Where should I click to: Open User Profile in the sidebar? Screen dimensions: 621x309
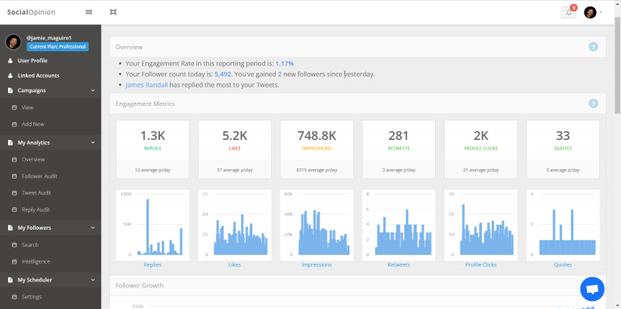click(32, 61)
